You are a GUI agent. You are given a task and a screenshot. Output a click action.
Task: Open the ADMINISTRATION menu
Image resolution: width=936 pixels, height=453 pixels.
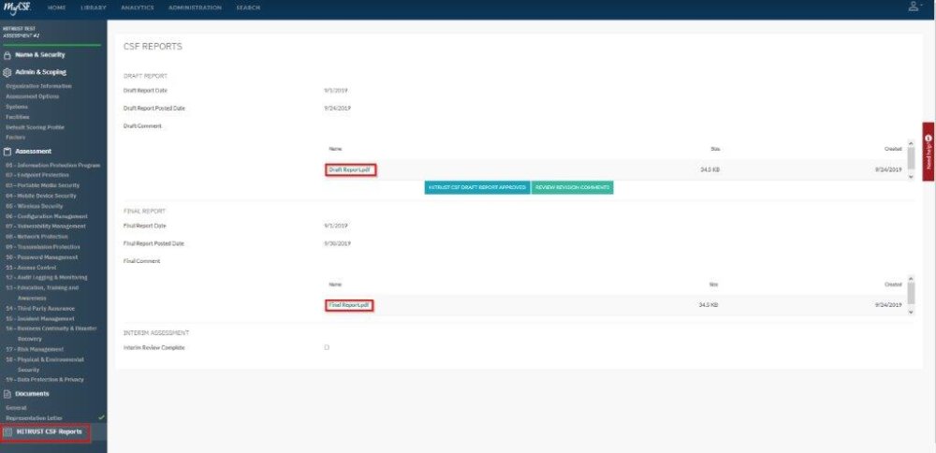pyautogui.click(x=195, y=7)
